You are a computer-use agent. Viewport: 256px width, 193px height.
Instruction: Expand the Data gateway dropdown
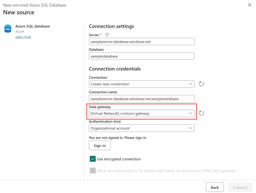click(x=141, y=113)
